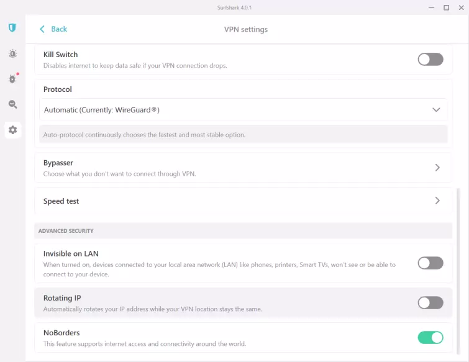Open the Speed test chevron arrow
Viewport: 469px width, 362px height.
tap(437, 201)
